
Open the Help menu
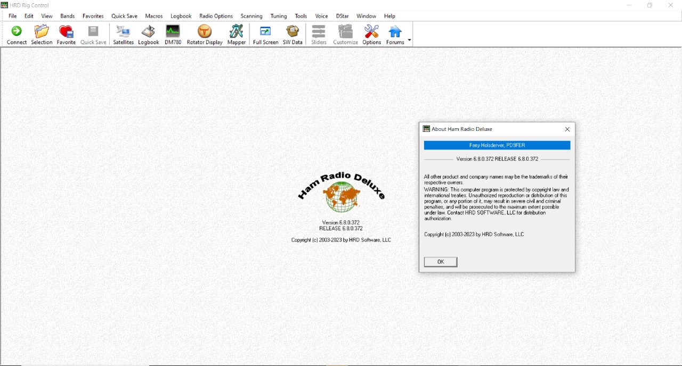coord(389,16)
